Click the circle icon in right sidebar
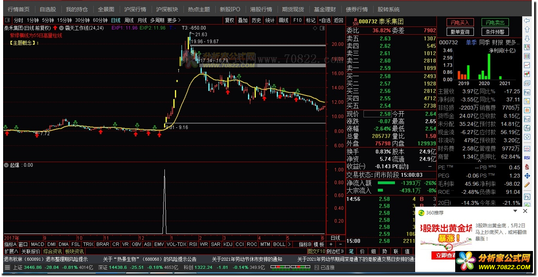Image resolution: width=538 pixels, height=277 pixels. 527,137
